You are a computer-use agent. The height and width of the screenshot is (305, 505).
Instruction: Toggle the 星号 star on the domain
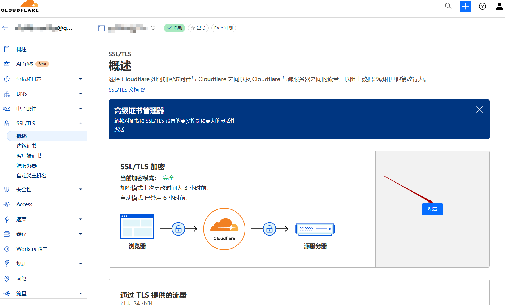tap(198, 28)
